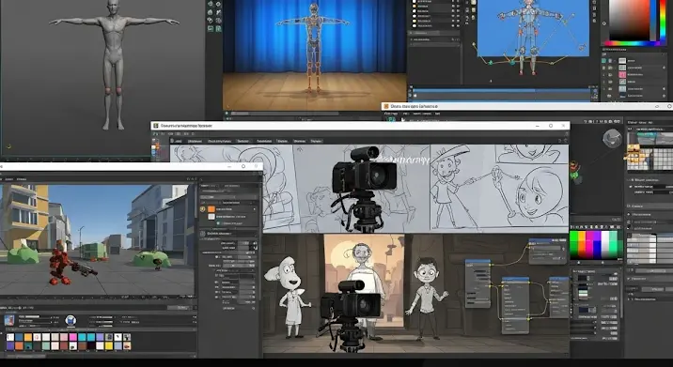The width and height of the screenshot is (673, 367).
Task: Select the pink layer thumbnail in layers list
Action: (622, 74)
